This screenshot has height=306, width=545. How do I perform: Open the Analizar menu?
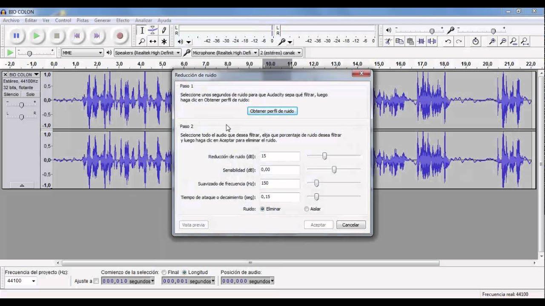pyautogui.click(x=143, y=20)
